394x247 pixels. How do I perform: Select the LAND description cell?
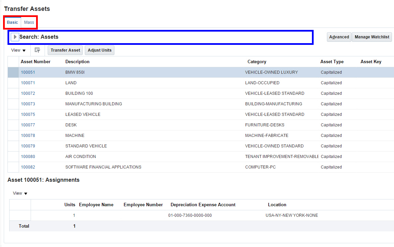(x=71, y=83)
